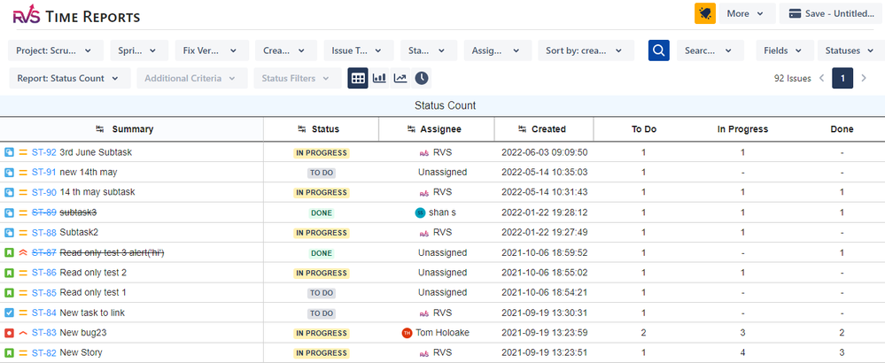Open issue link ST-89
The height and width of the screenshot is (363, 885).
click(x=44, y=212)
